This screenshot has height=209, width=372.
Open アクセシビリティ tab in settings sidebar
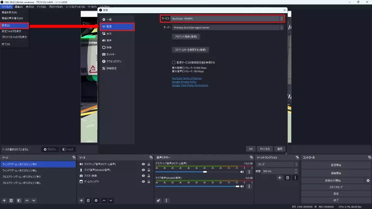pos(117,62)
